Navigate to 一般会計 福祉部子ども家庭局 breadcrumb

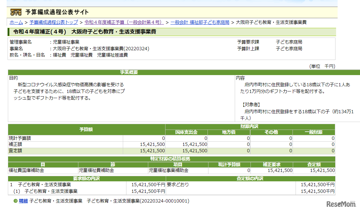[x=200, y=22]
